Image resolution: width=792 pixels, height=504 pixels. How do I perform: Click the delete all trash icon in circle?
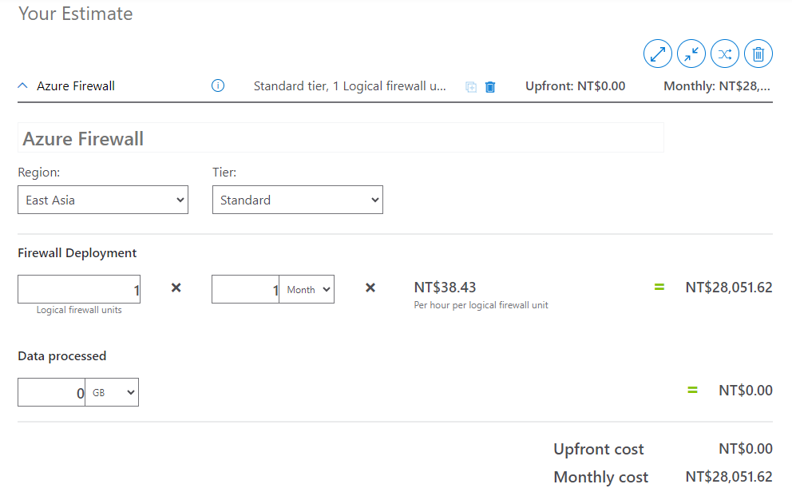coord(758,54)
